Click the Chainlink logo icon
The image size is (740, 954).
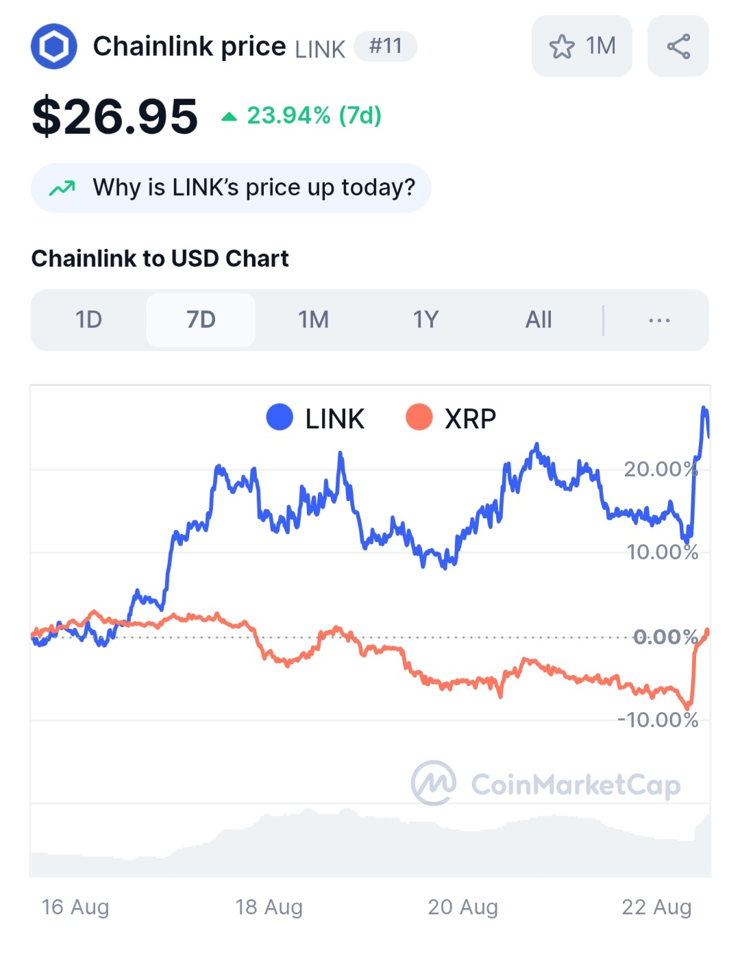point(54,47)
